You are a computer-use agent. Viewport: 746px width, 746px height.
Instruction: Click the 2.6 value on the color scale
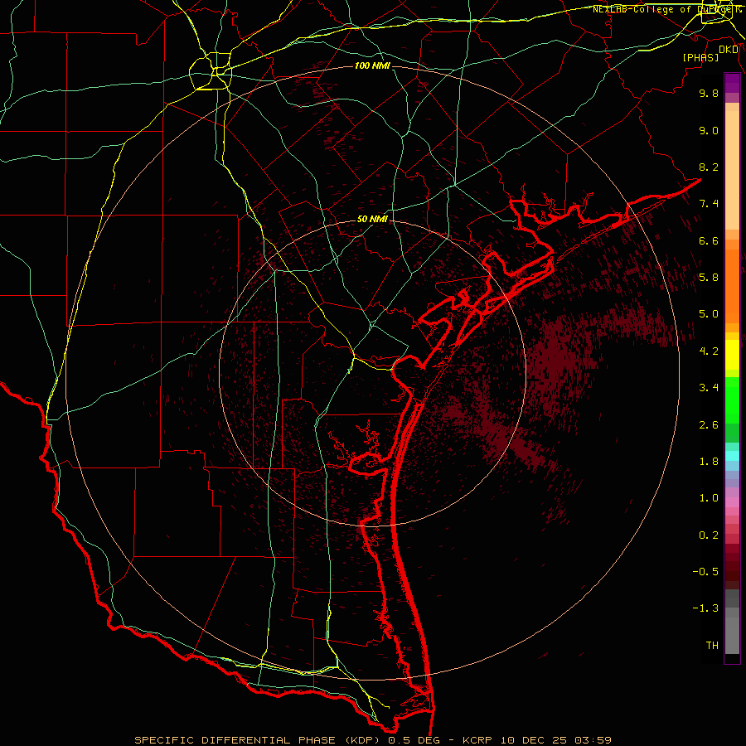coord(709,425)
